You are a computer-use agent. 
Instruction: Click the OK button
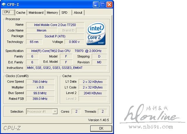point(101,128)
